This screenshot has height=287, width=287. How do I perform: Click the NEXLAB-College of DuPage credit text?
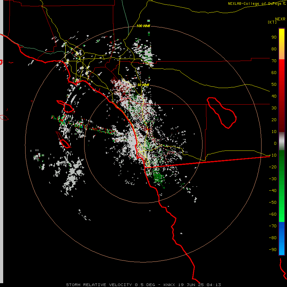[256, 4]
